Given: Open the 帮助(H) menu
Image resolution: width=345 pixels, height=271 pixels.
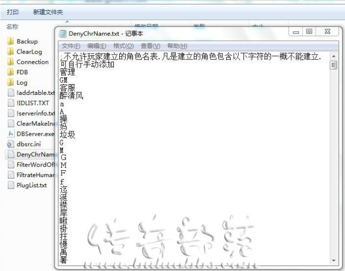Looking at the screenshot, I should 177,46.
